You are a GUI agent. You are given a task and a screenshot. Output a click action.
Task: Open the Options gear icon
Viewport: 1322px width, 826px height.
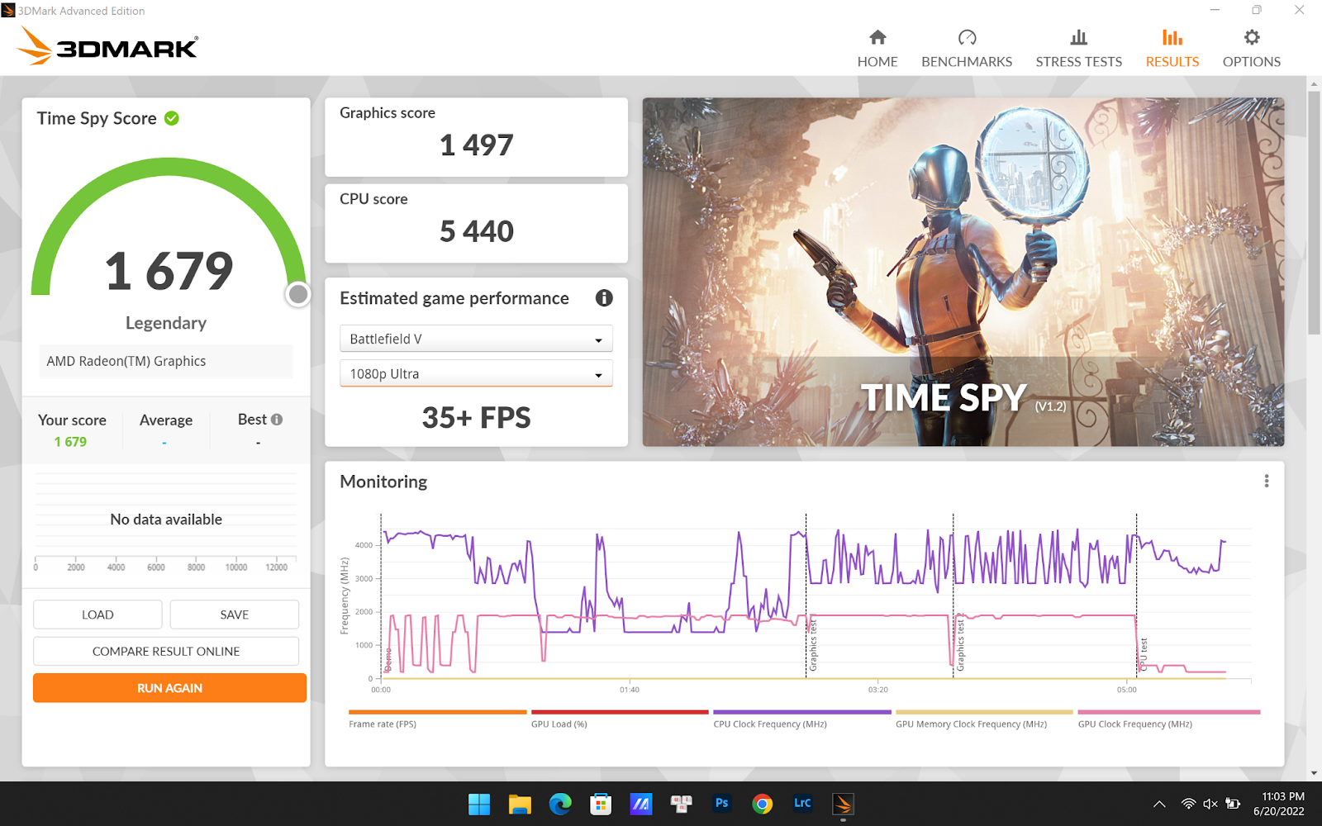(x=1252, y=37)
